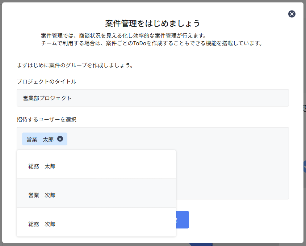Click the partially hidden blue checkmark icon
Screen dimensions: 306x246
pyautogui.click(x=305, y=166)
